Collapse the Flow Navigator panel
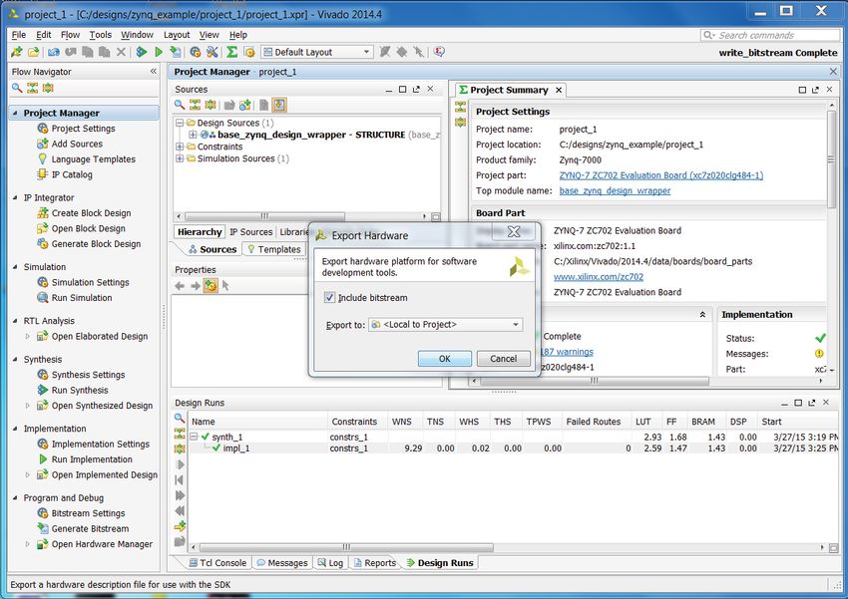 click(x=154, y=72)
